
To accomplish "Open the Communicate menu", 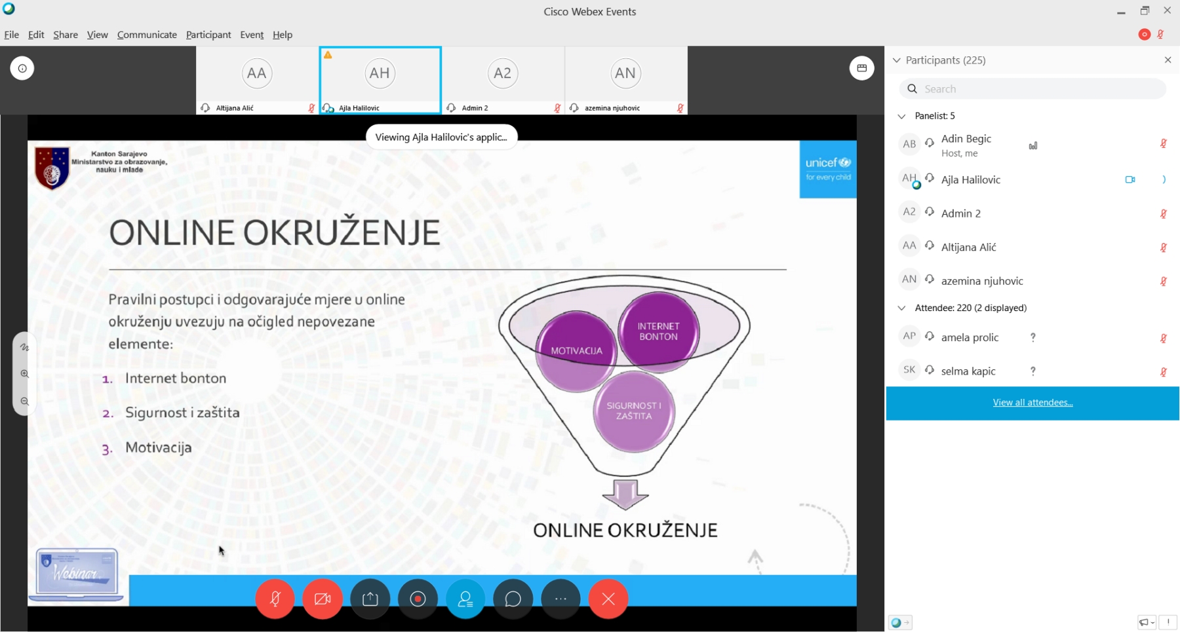I will coord(147,35).
